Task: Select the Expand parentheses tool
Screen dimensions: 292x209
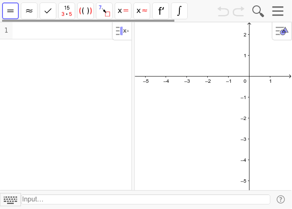Action: pos(86,11)
